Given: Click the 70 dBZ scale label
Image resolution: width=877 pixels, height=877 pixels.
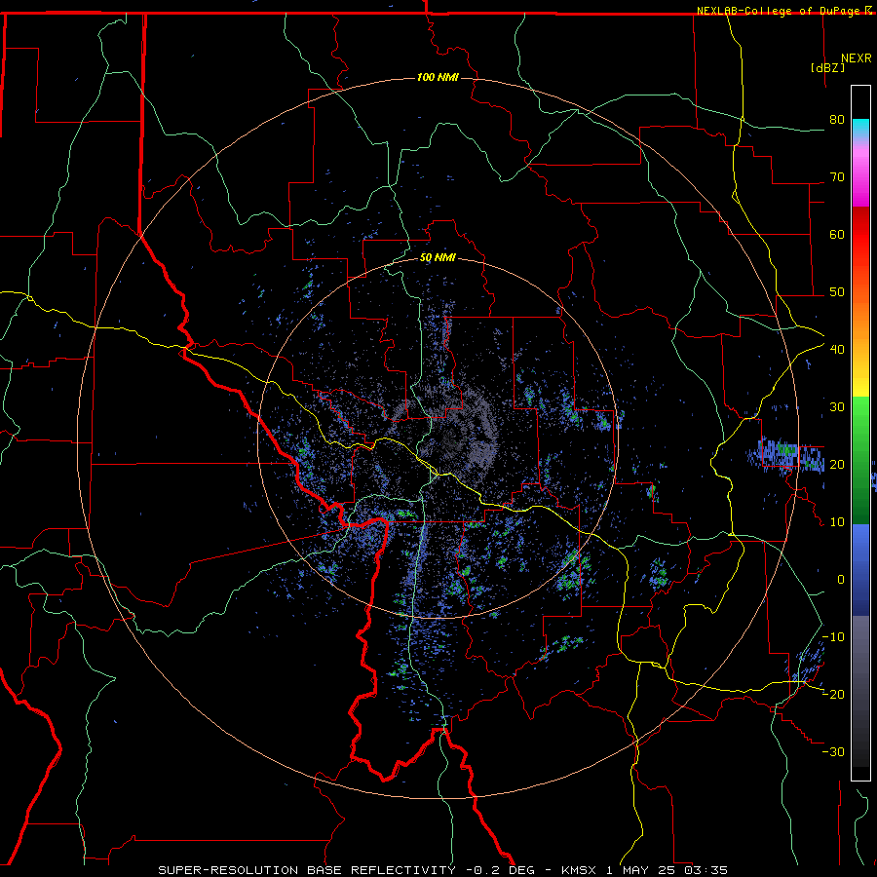Looking at the screenshot, I should tap(837, 177).
